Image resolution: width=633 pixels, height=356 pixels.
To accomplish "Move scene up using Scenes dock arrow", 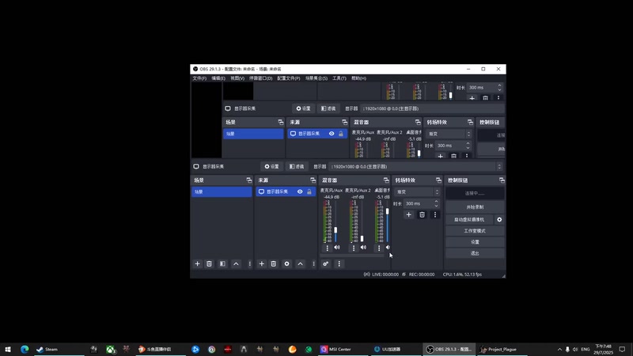I will point(236,263).
